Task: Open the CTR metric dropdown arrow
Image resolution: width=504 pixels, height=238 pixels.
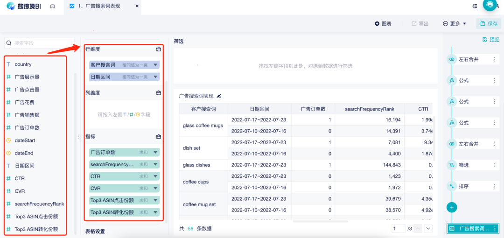Action: (x=155, y=176)
